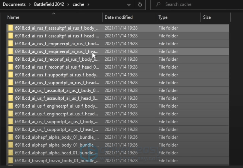Select folder icon of us_f_engineerpf body row
Viewport: 243px width, 168px height.
pos(11,106)
